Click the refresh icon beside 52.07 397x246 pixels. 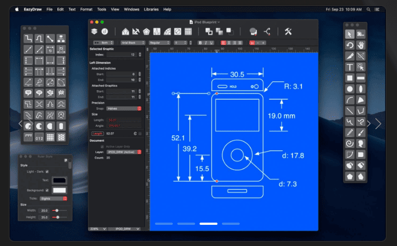(x=135, y=134)
